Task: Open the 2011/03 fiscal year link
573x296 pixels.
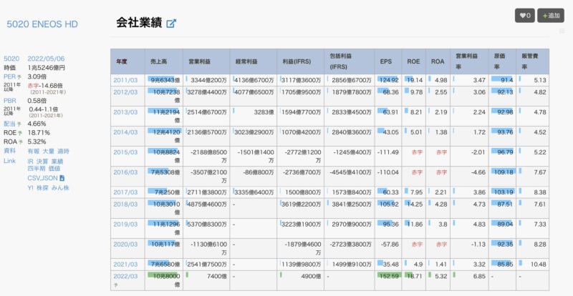Action: pos(125,80)
